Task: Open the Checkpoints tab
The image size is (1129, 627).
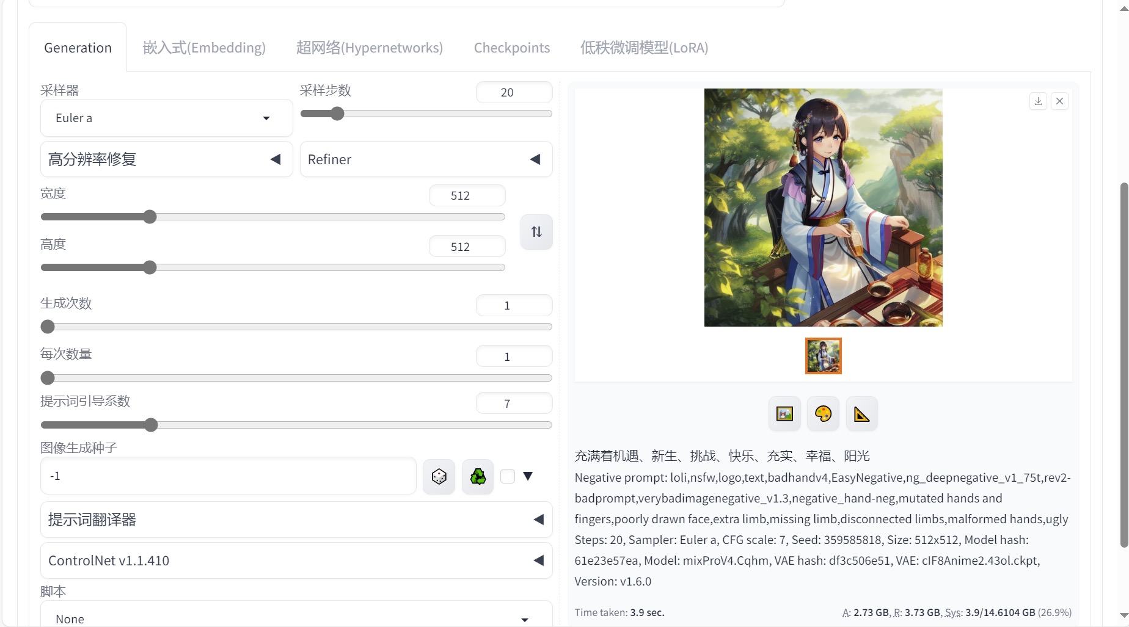Action: pyautogui.click(x=512, y=48)
